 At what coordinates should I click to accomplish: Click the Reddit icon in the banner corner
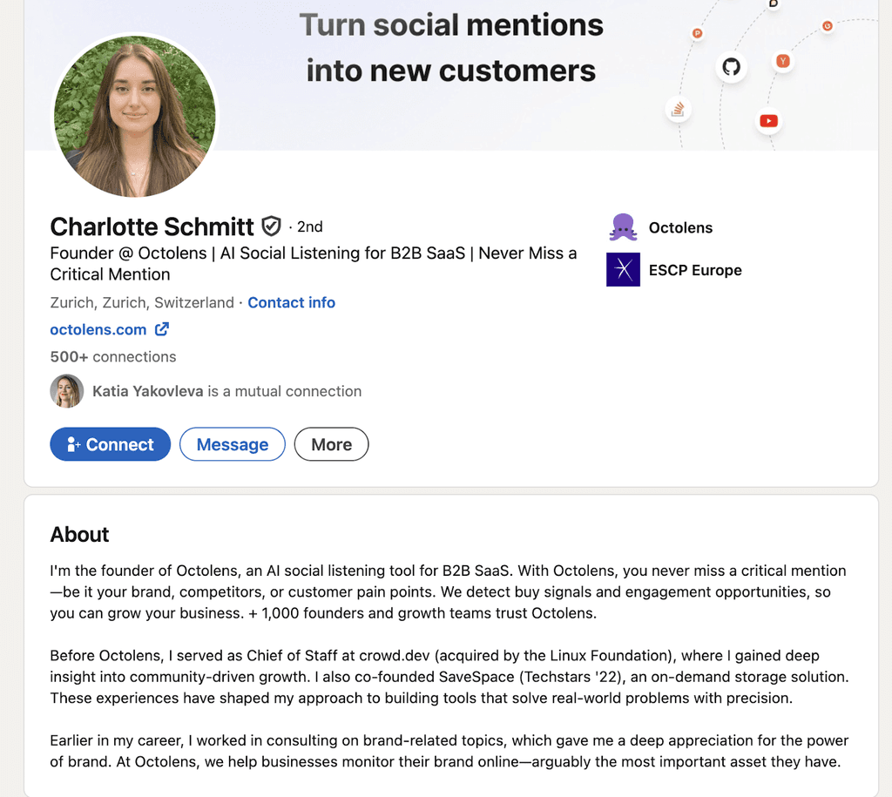[827, 26]
